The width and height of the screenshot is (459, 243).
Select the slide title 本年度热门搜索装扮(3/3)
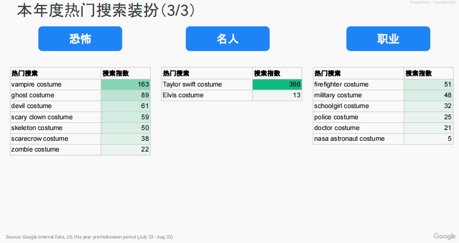(106, 11)
